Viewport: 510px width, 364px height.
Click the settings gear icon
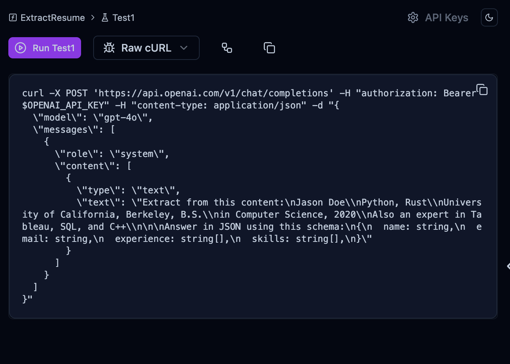coord(413,17)
